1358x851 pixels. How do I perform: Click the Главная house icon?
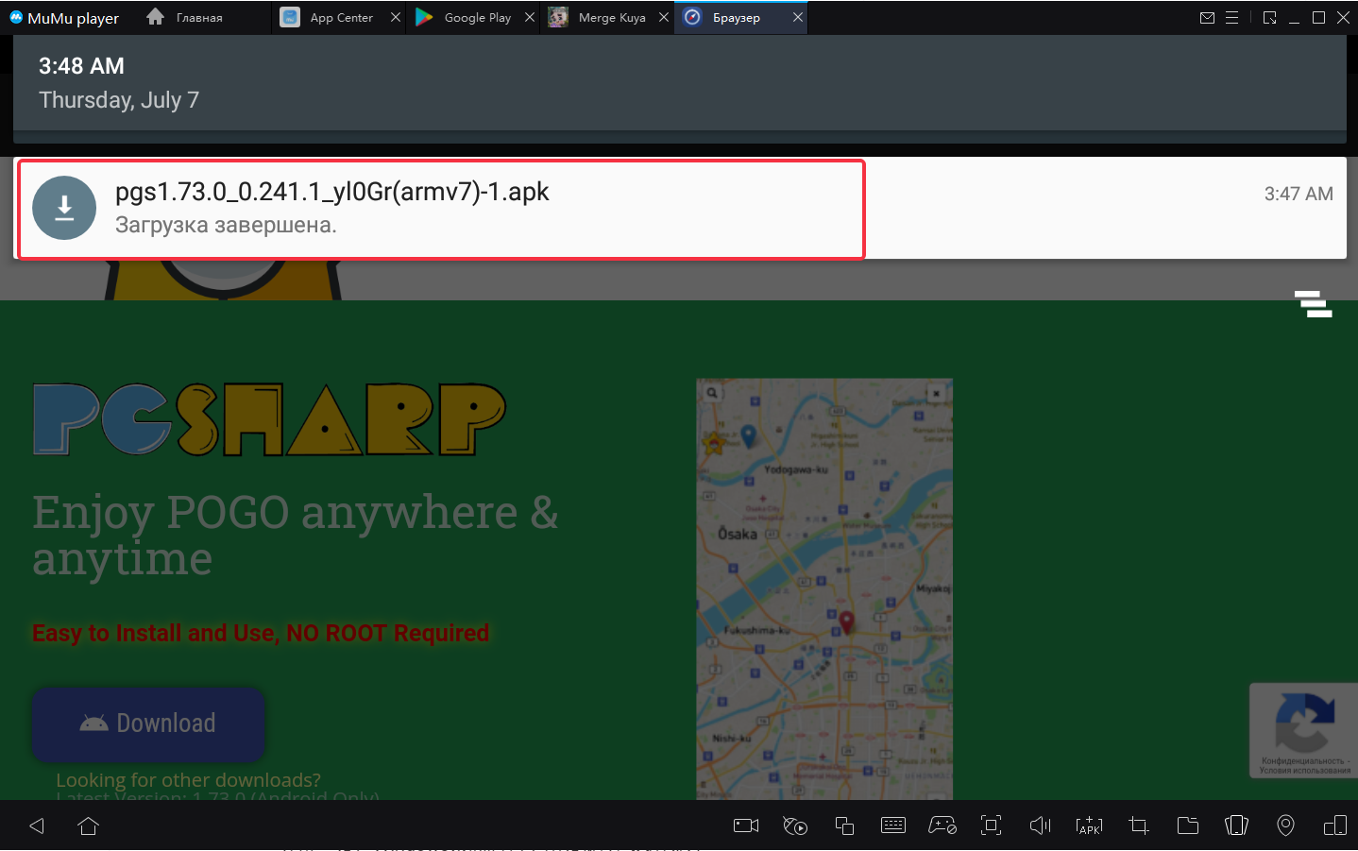click(x=156, y=17)
